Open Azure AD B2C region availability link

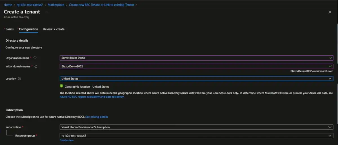point(92,97)
